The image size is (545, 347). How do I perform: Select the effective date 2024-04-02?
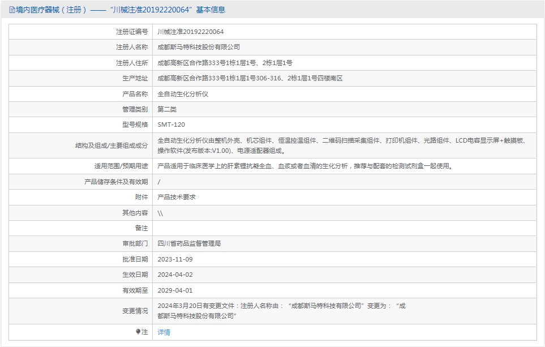pyautogui.click(x=175, y=275)
